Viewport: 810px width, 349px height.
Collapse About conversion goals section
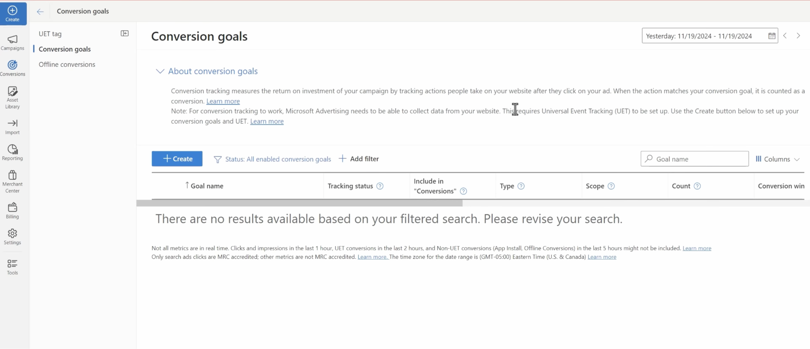160,71
